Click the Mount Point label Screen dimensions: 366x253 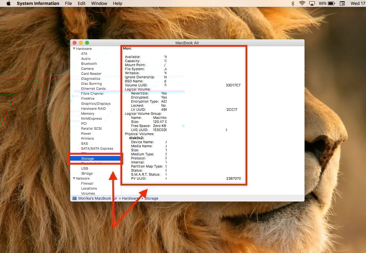point(135,65)
